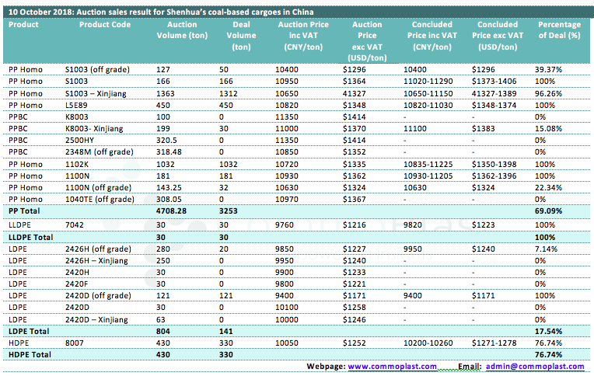The height and width of the screenshot is (376, 594).
Task: Click the HDPE Total row label
Action: tap(29, 354)
